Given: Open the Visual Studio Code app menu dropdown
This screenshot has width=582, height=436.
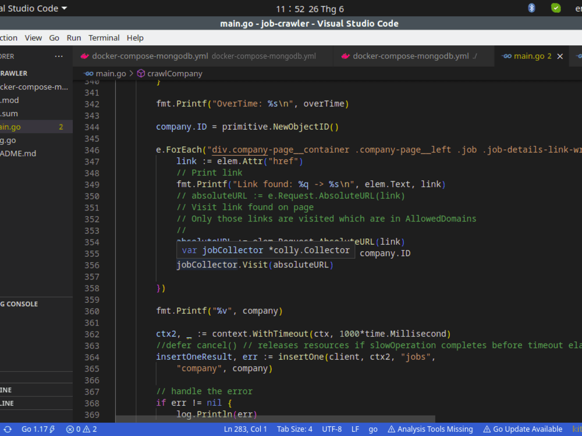Looking at the screenshot, I should click(33, 8).
